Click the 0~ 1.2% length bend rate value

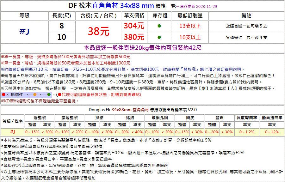[x=247, y=132]
